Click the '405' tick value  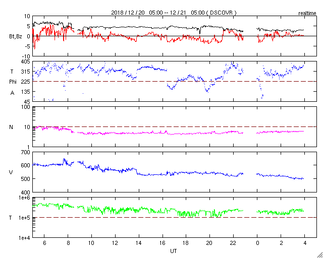[26, 61]
